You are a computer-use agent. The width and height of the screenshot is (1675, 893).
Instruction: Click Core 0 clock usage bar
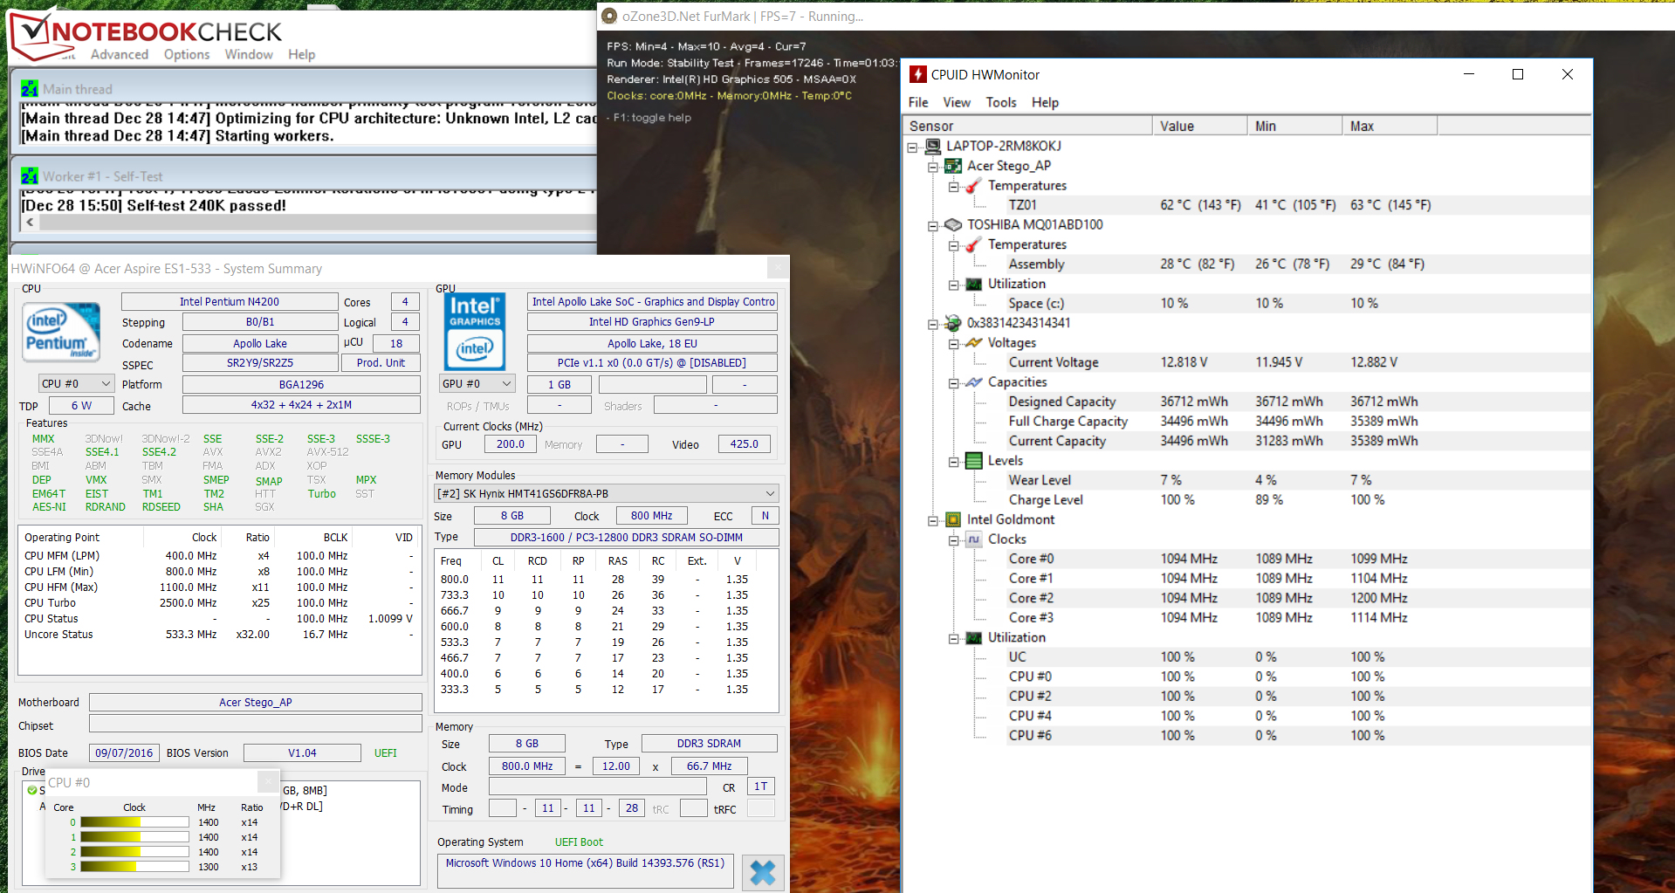[135, 822]
